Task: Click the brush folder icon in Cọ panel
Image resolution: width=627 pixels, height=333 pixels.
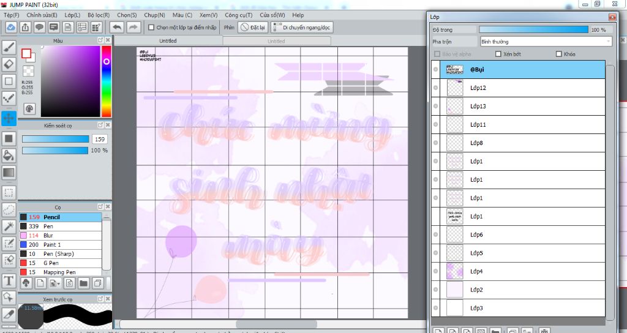Action: (x=83, y=283)
